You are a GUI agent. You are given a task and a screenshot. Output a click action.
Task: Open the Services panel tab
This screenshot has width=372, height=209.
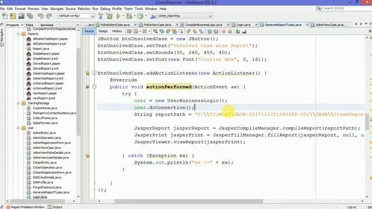(x=46, y=25)
